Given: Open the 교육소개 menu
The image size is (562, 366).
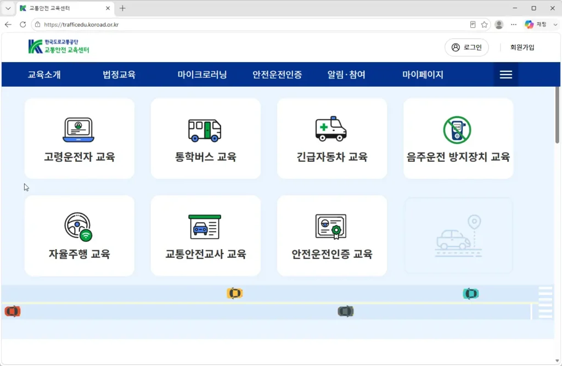Looking at the screenshot, I should (44, 75).
